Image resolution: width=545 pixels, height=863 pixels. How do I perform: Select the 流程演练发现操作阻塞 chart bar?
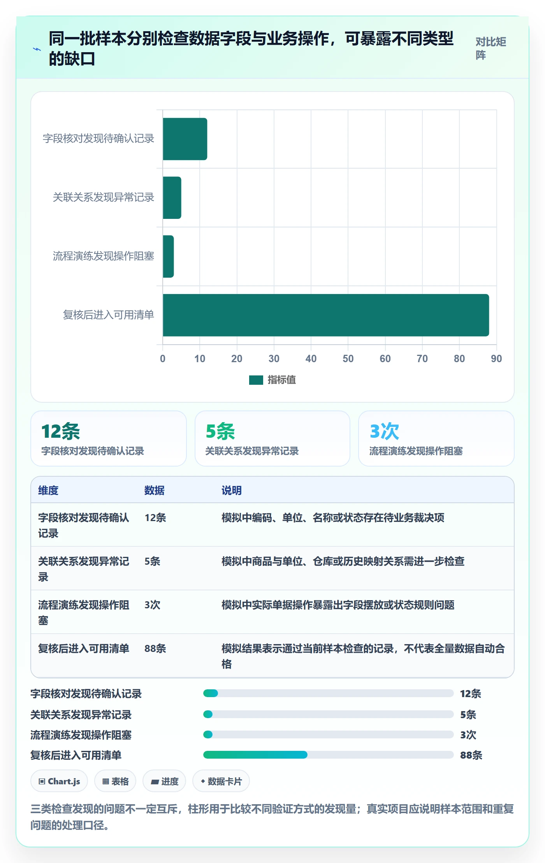(168, 256)
